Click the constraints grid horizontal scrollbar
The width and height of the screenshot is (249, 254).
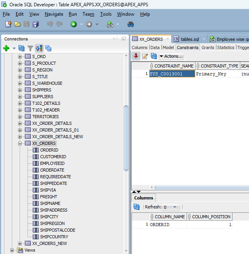pyautogui.click(x=201, y=187)
